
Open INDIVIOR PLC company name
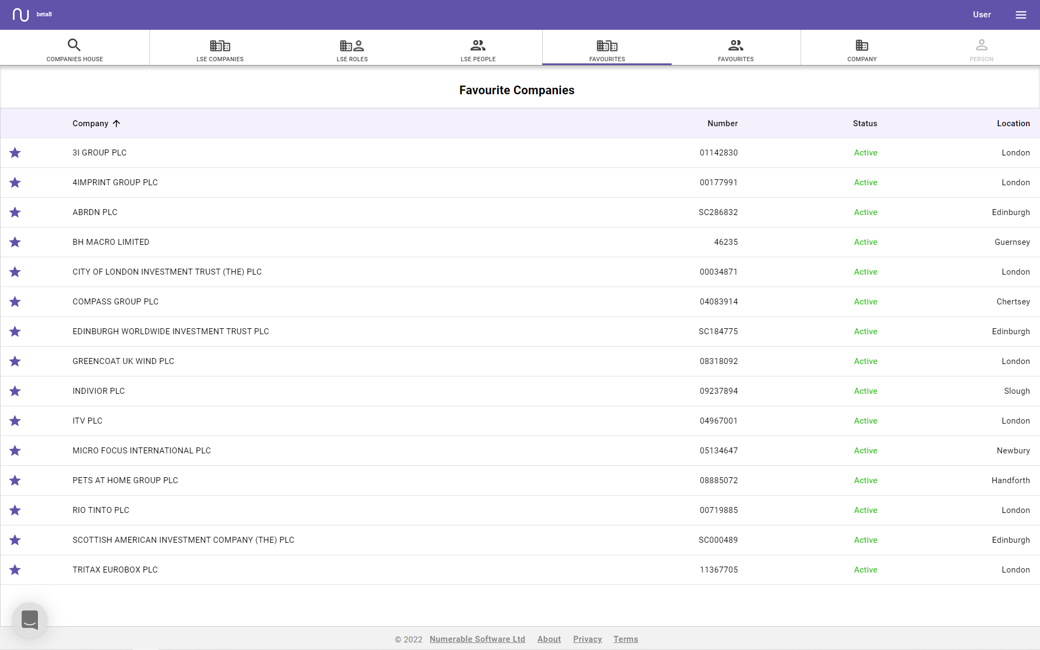click(99, 391)
